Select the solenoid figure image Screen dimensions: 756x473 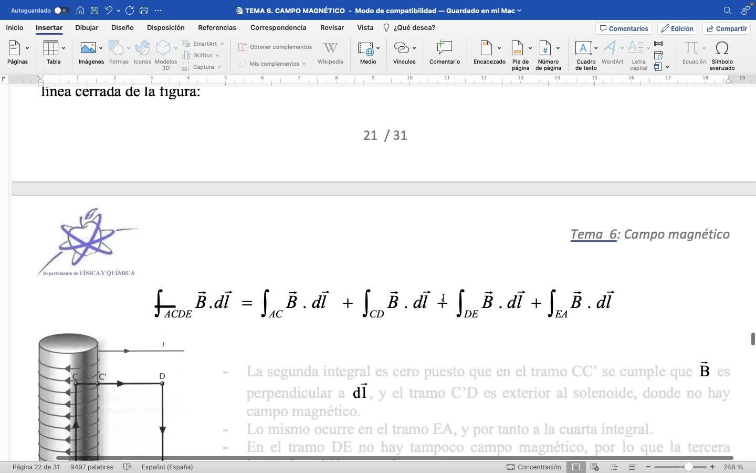(x=111, y=397)
